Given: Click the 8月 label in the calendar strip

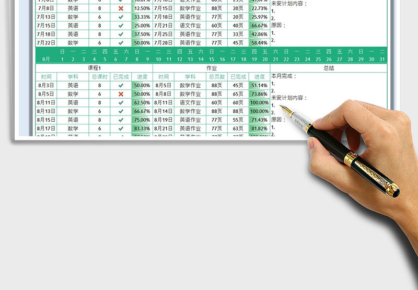Looking at the screenshot, I should [x=46, y=60].
